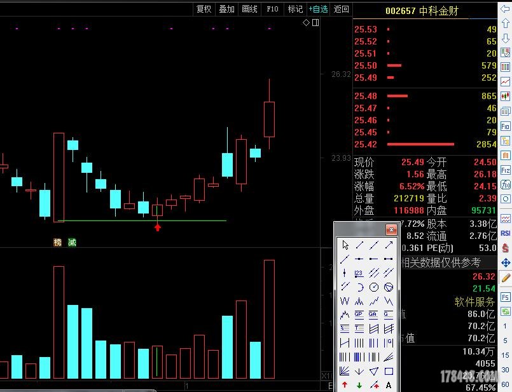Click the down arrow icon in right sidebar
512x392 pixels.
[x=505, y=38]
